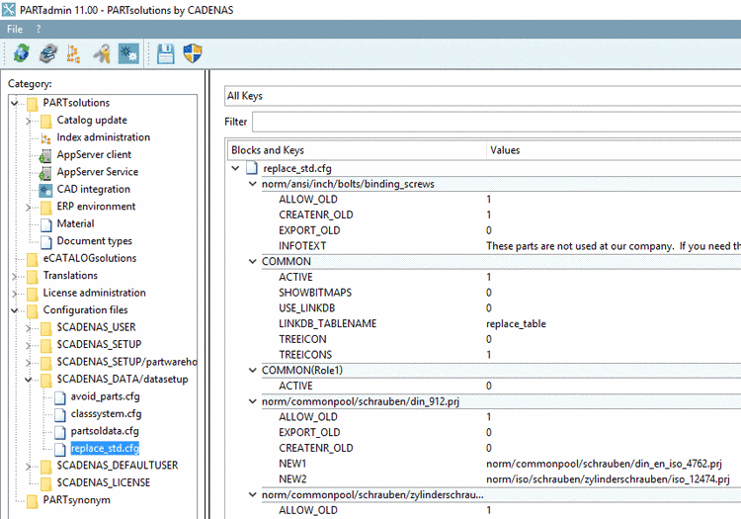Viewport: 741px width, 519px height.
Task: Click the globe catalog update toolbar icon
Action: click(21, 54)
